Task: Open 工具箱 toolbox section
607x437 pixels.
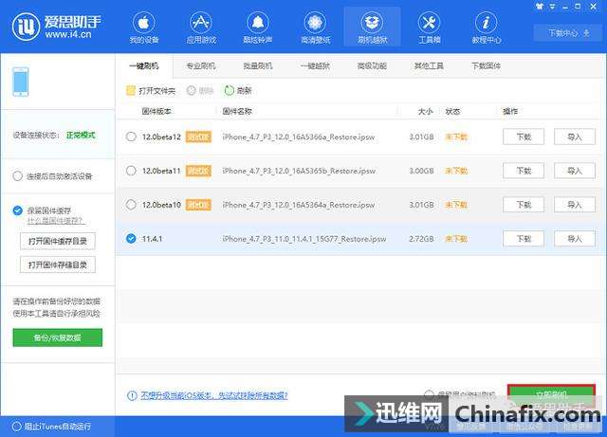Action: pos(429,27)
